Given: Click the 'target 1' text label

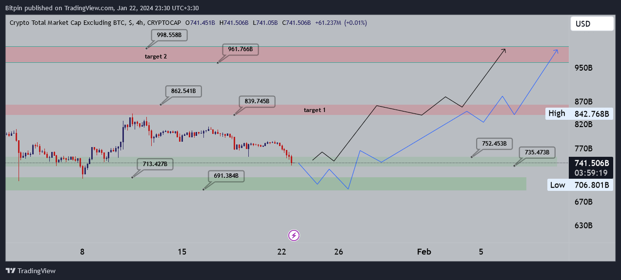Looking at the screenshot, I should [x=315, y=110].
